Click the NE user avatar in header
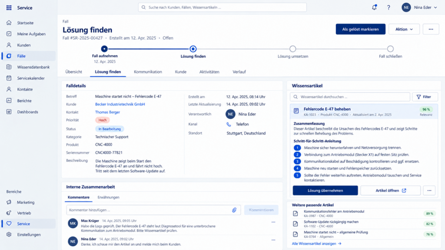This screenshot has width=445, height=250. [x=406, y=7]
